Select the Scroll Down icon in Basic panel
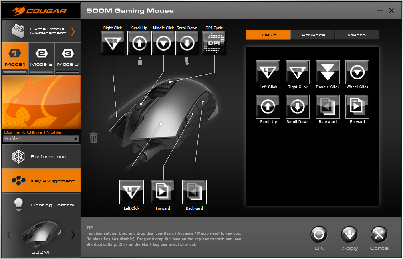Viewport: 403px width, 259px height. 298,107
